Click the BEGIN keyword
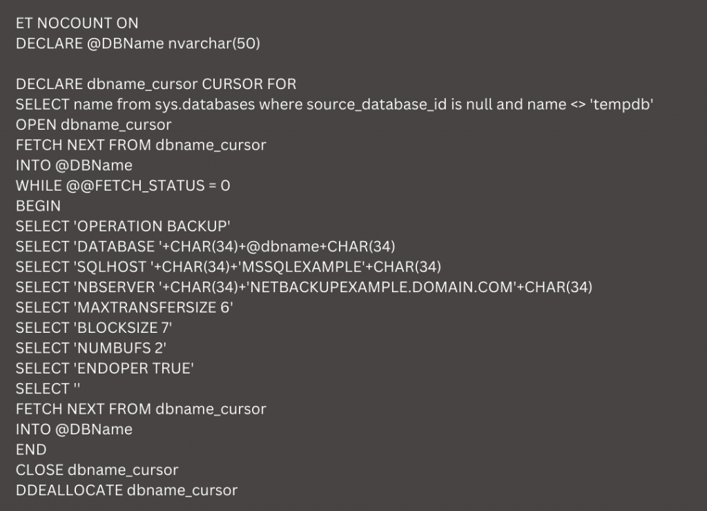Screen dimensions: 707x511 pyautogui.click(x=39, y=206)
